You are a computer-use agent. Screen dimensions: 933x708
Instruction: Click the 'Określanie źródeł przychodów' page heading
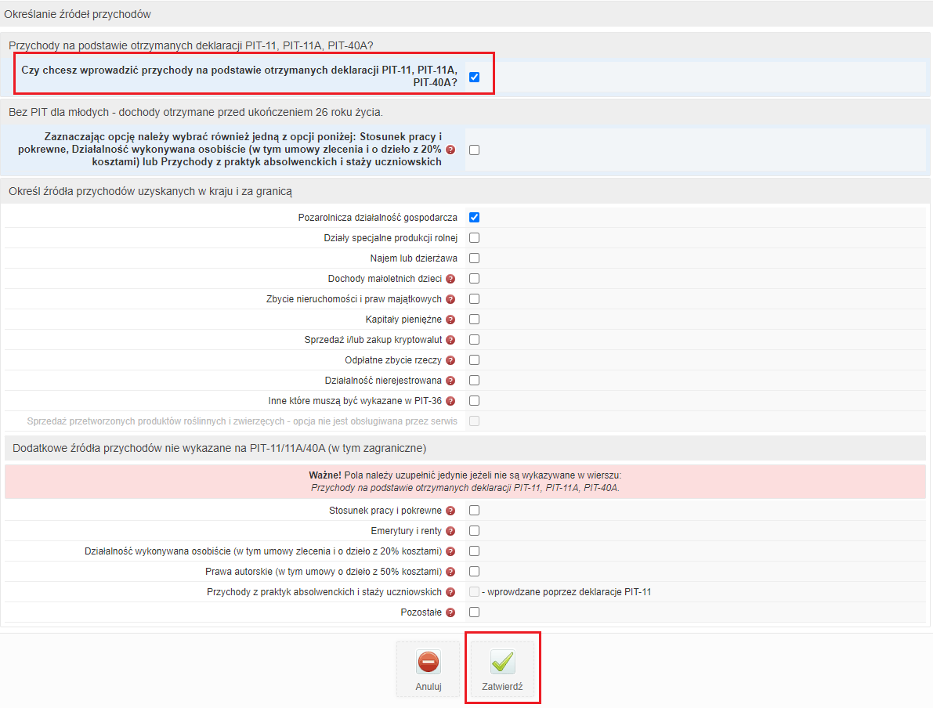click(x=78, y=14)
